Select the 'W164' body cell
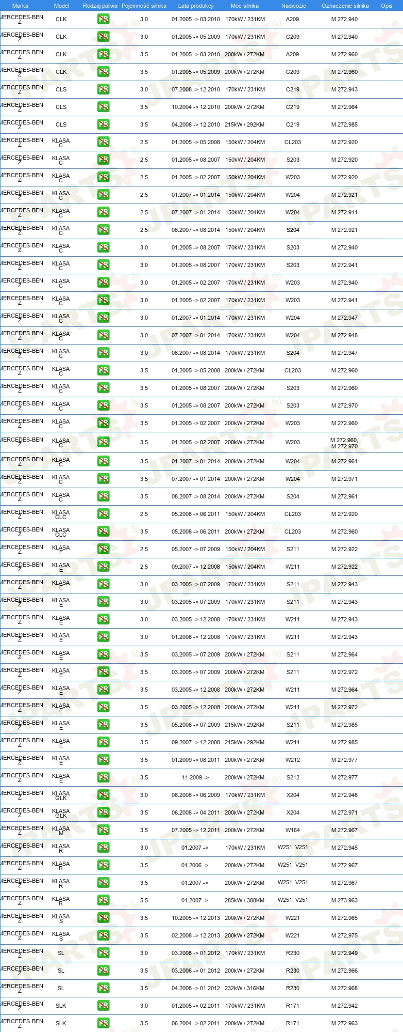Image resolution: width=403 pixels, height=1032 pixels. 293,830
